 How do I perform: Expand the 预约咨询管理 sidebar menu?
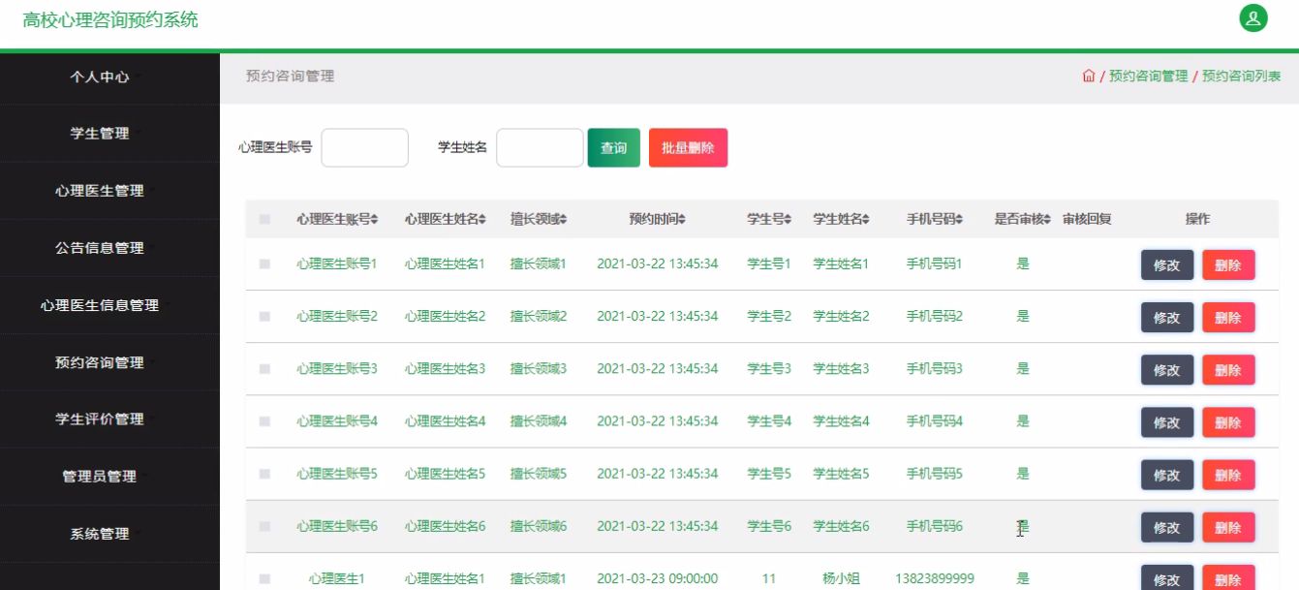click(109, 362)
